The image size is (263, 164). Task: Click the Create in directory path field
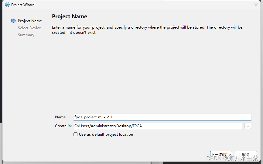(x=158, y=126)
